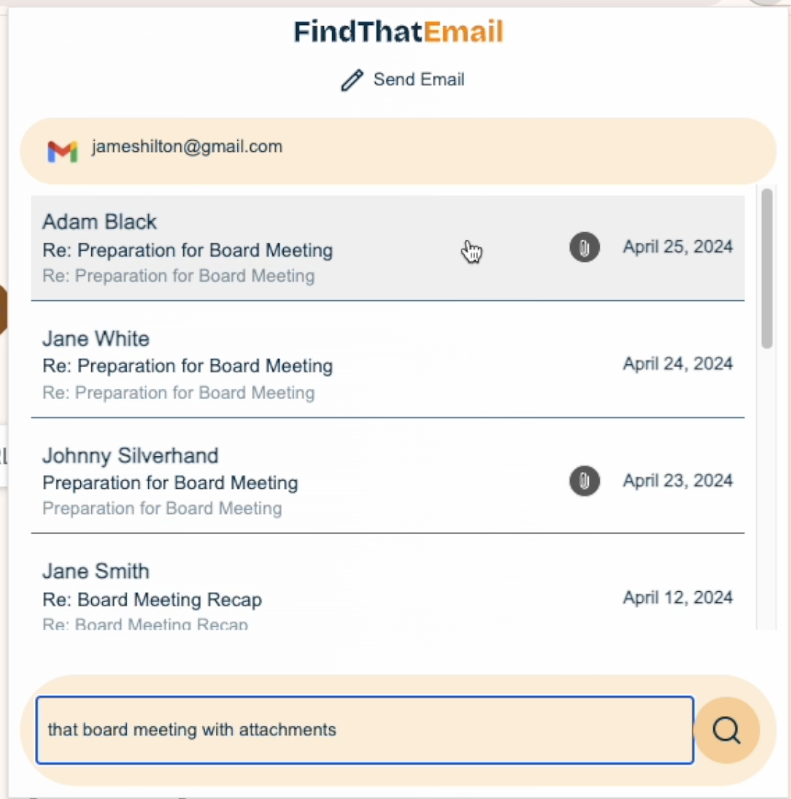The width and height of the screenshot is (791, 799).
Task: Open the Send Email link
Action: [418, 79]
